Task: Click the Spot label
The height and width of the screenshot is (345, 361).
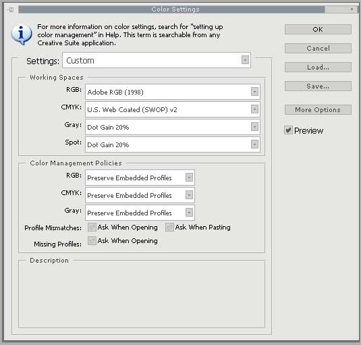Action: [74, 142]
